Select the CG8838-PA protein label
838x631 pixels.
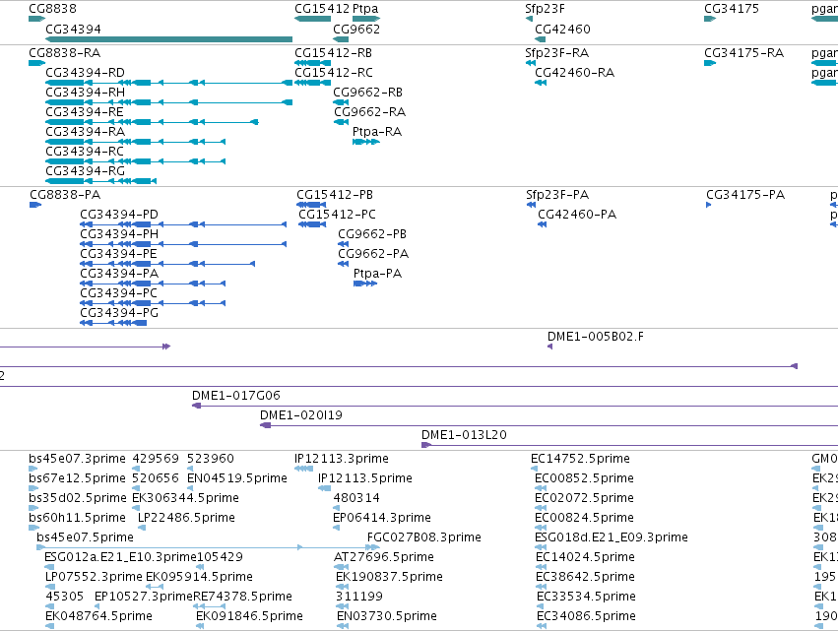pos(65,195)
